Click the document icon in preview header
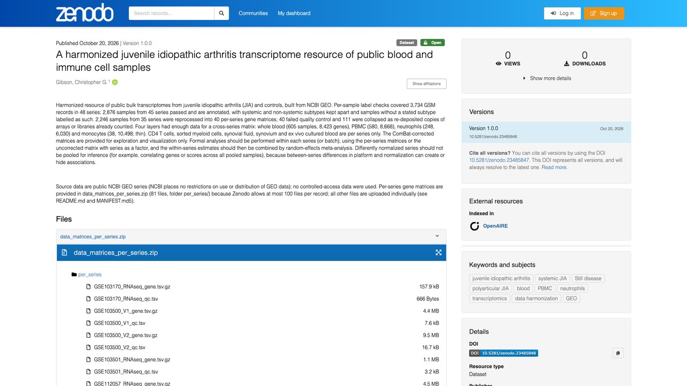Screen dimensions: 687x386 64,253
